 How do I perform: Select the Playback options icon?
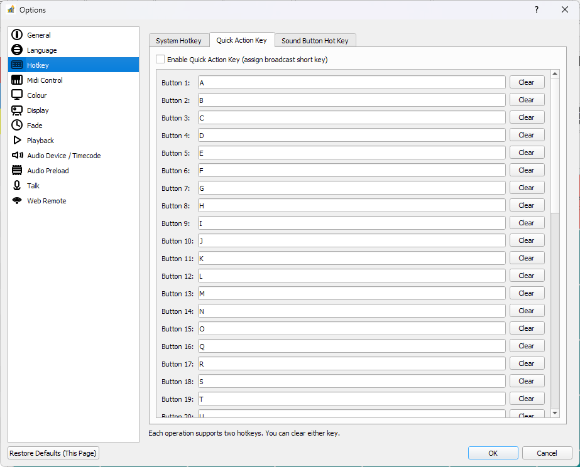point(18,140)
